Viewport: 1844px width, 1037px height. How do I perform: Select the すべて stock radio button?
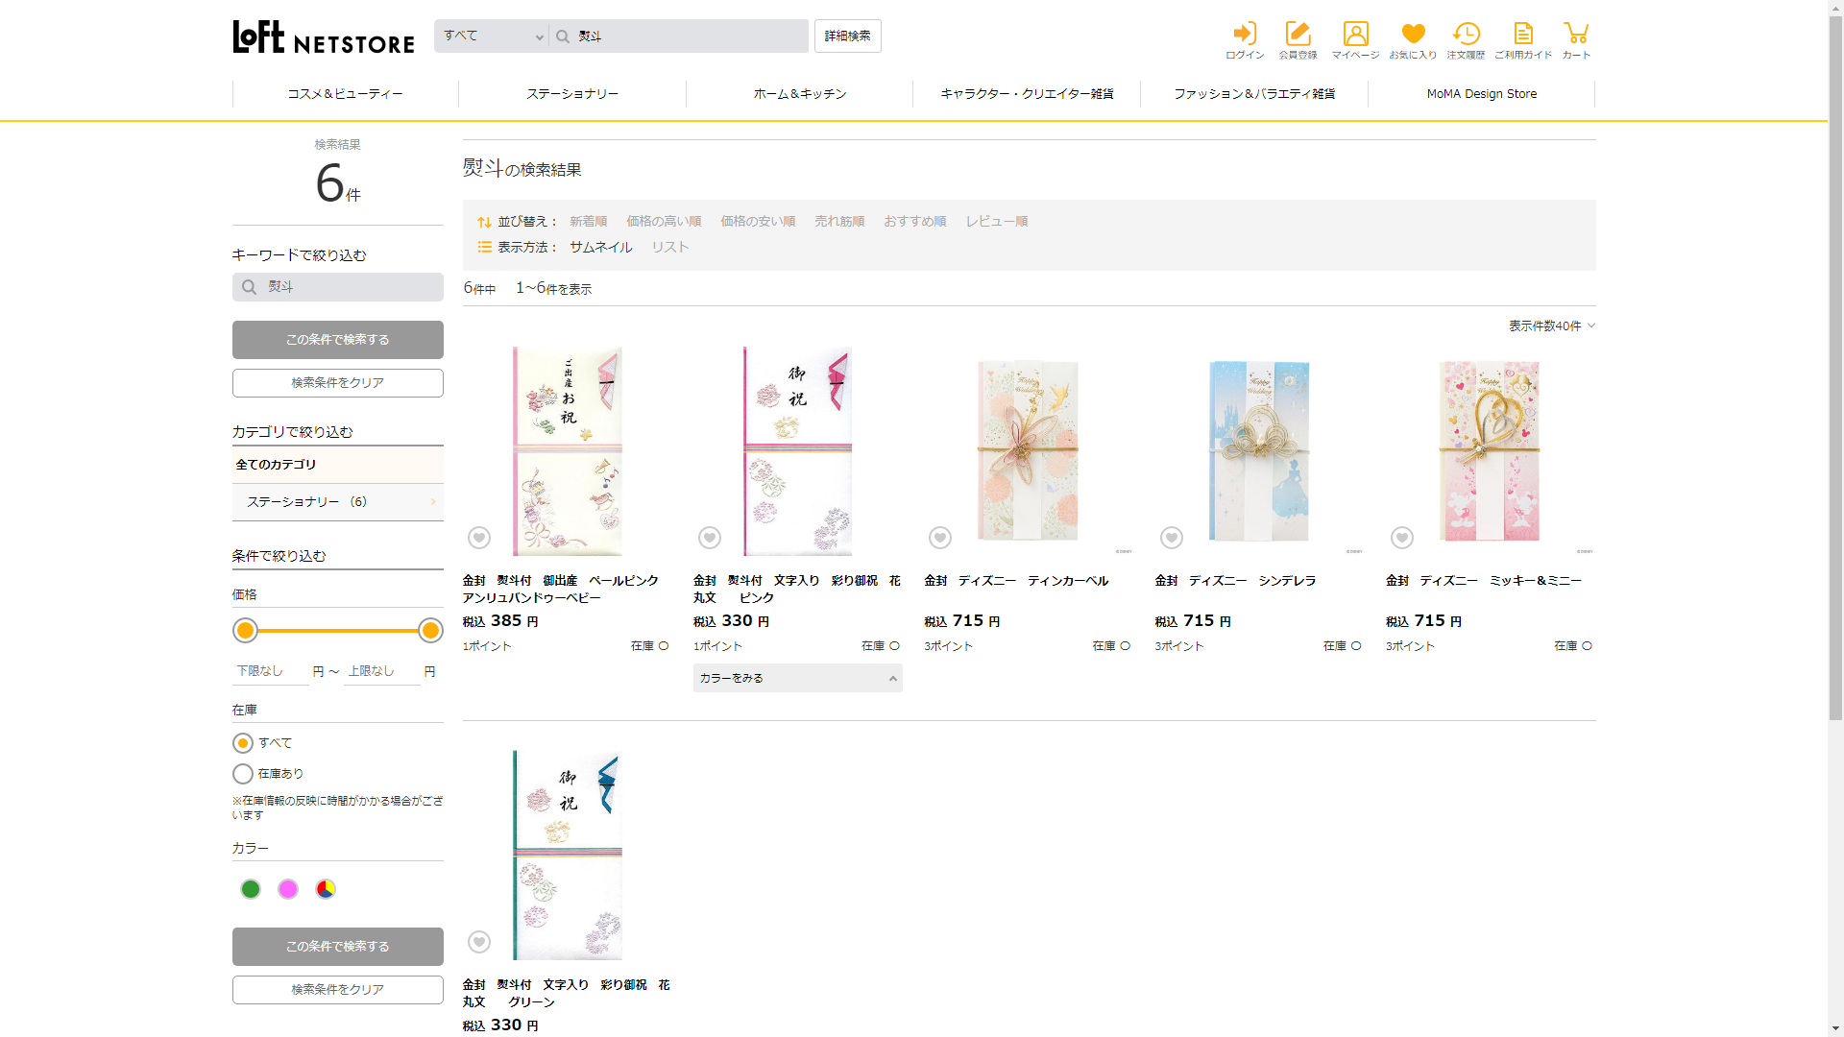tap(243, 743)
